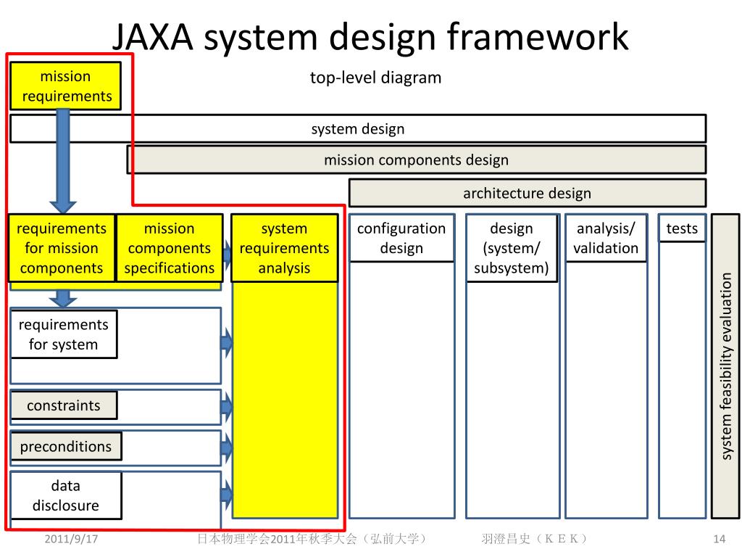Select the "system design" bar
The width and height of the screenshot is (742, 557).
tap(358, 128)
